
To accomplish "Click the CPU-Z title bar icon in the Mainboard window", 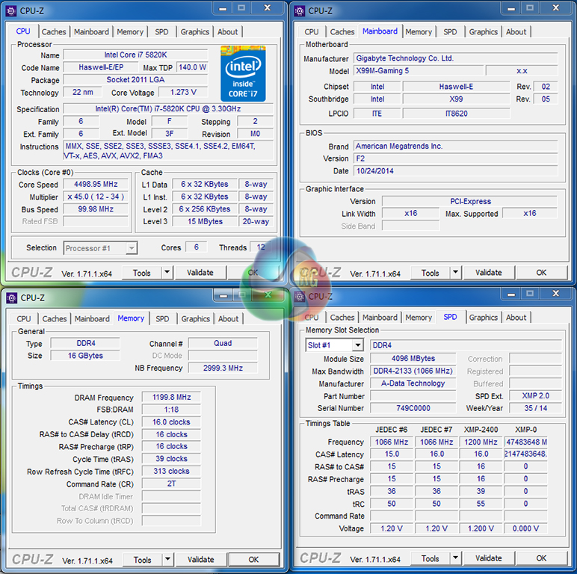I will [x=300, y=11].
